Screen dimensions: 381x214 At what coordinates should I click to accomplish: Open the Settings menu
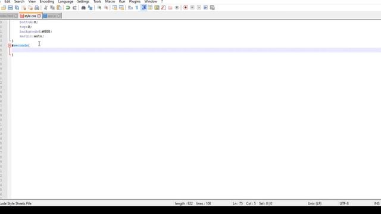coord(83,1)
